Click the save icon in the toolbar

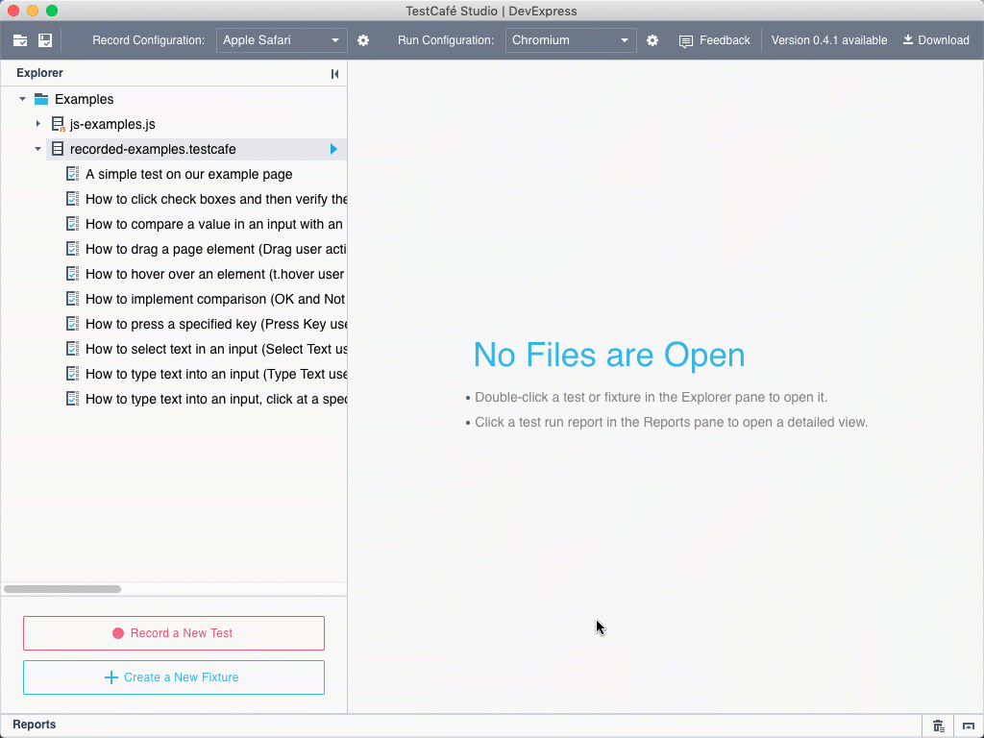point(45,40)
